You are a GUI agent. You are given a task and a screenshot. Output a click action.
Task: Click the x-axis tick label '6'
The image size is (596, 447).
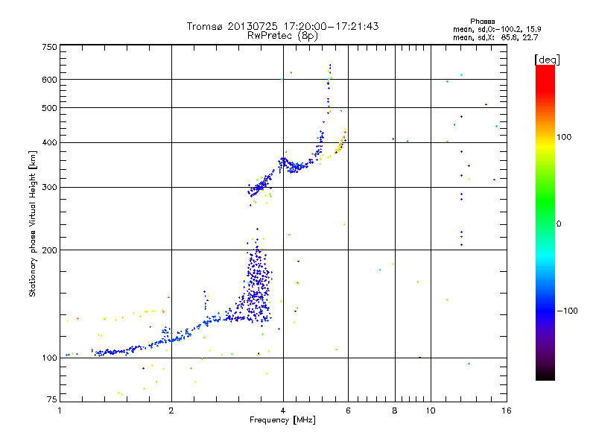pos(348,410)
